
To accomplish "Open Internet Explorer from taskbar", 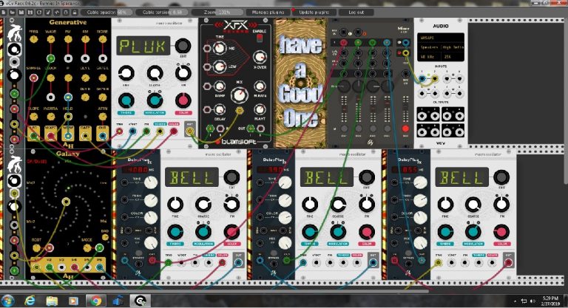I will point(30,301).
